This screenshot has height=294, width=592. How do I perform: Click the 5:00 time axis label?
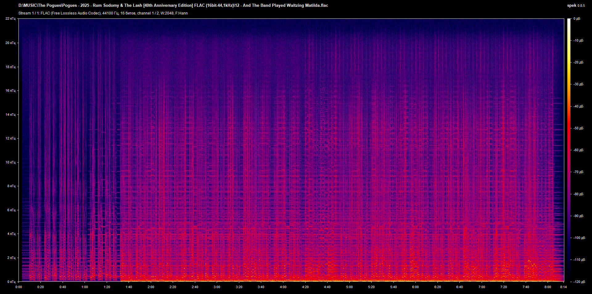[349, 287]
